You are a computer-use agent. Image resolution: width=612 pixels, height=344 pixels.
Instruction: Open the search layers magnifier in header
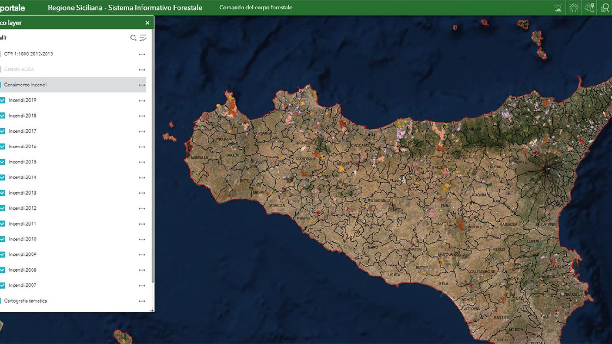pos(604,8)
